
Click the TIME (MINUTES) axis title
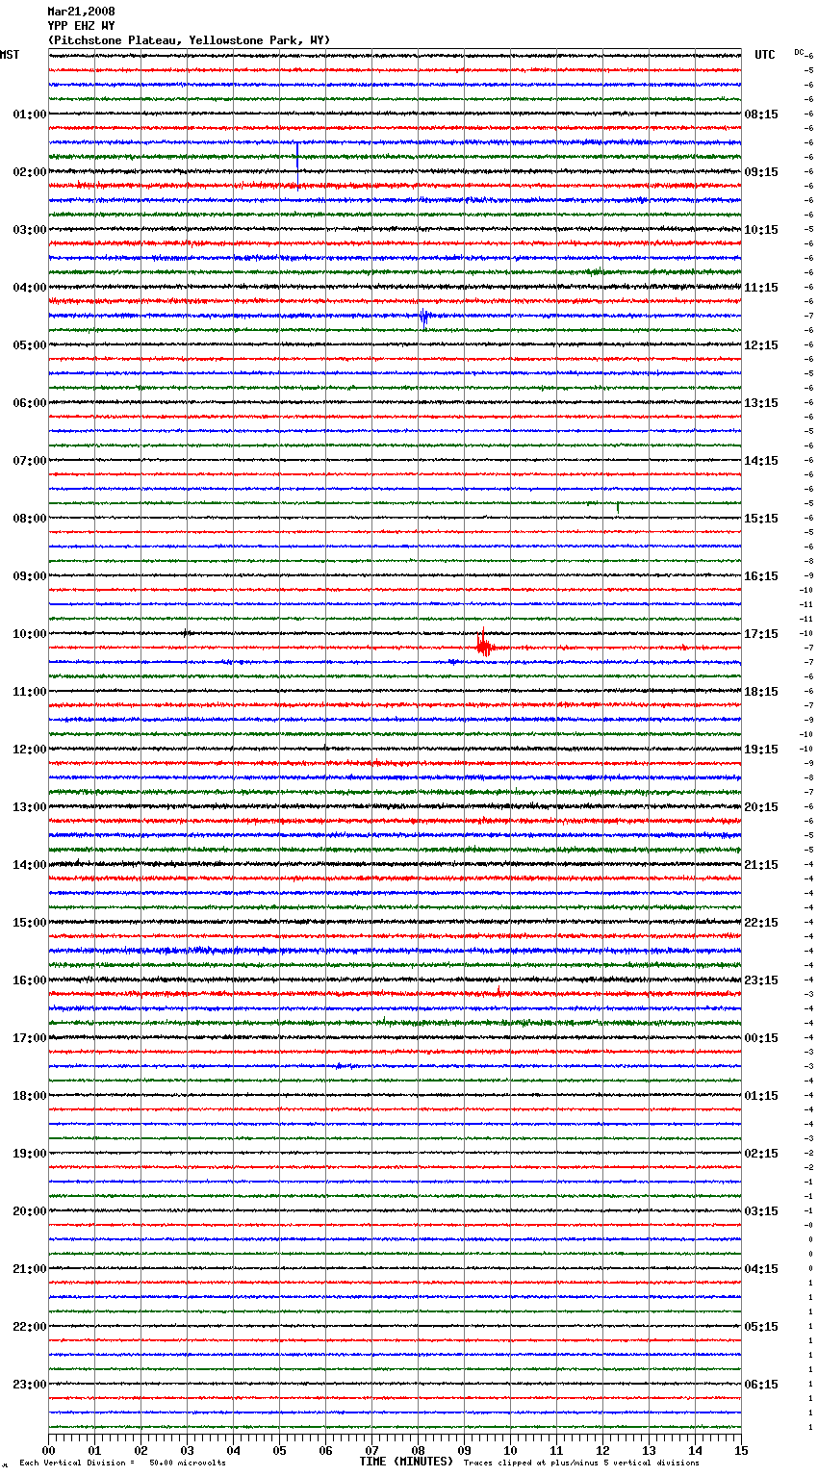[406, 1462]
